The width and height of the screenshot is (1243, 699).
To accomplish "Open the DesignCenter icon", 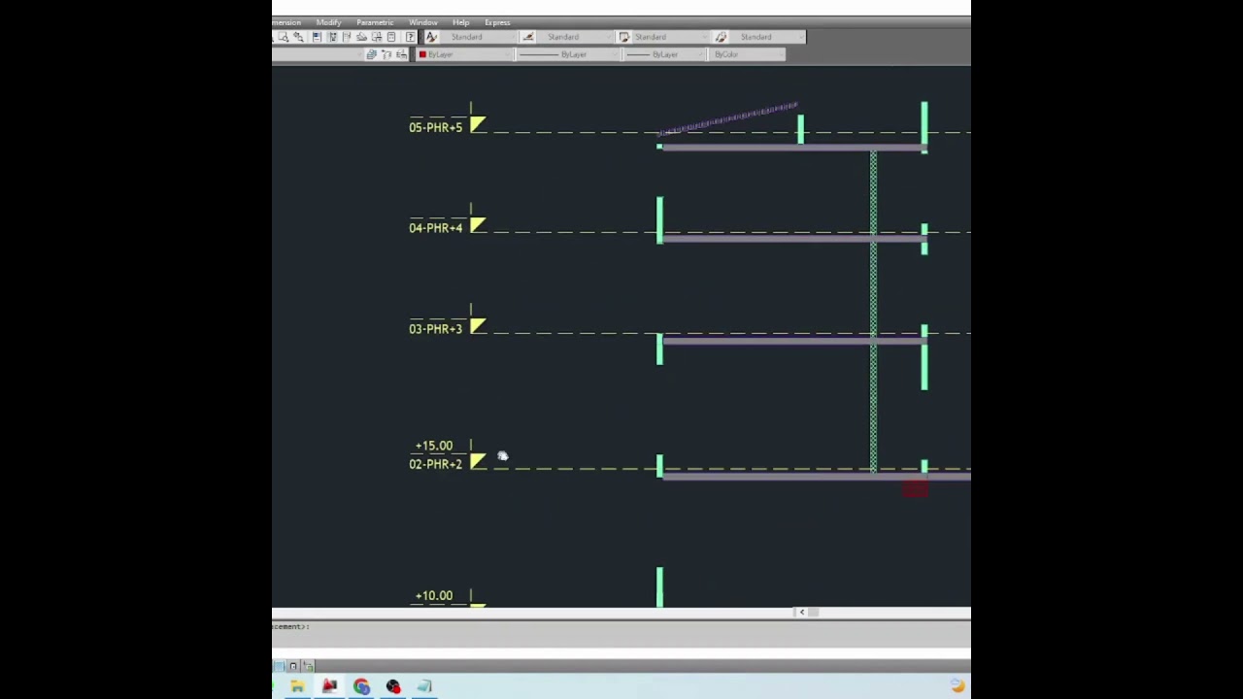I will 332,37.
